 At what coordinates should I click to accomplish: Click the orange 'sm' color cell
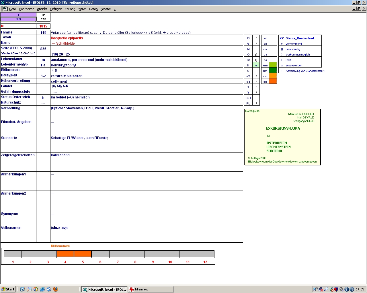point(273,76)
